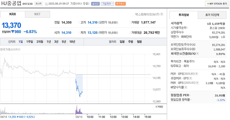This screenshot has width=230, height=120.
Task: Click the 실시간 badge button
Action: click(x=95, y=4)
